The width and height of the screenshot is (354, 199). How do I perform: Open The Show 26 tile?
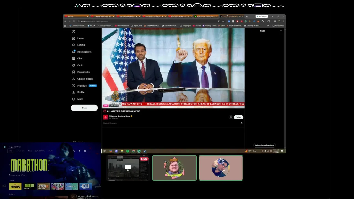coord(43,186)
